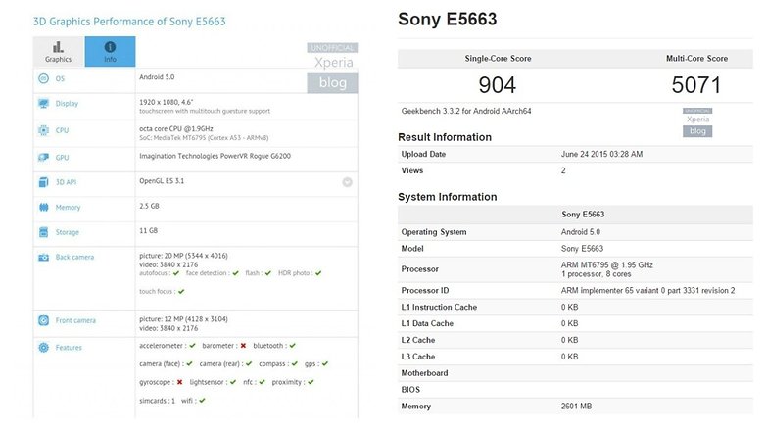The height and width of the screenshot is (431, 766).
Task: Click the wifi checkmark
Action: pyautogui.click(x=202, y=401)
